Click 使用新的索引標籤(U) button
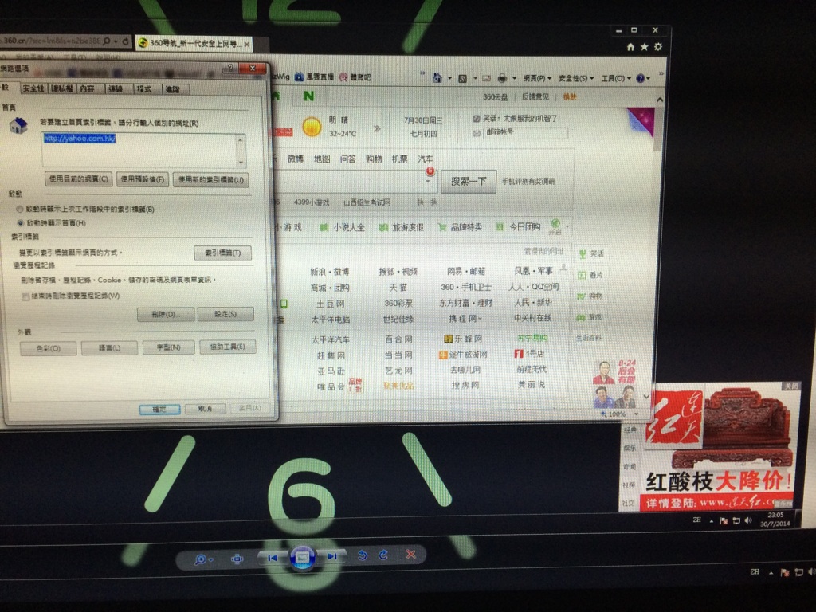This screenshot has height=612, width=816. click(210, 180)
